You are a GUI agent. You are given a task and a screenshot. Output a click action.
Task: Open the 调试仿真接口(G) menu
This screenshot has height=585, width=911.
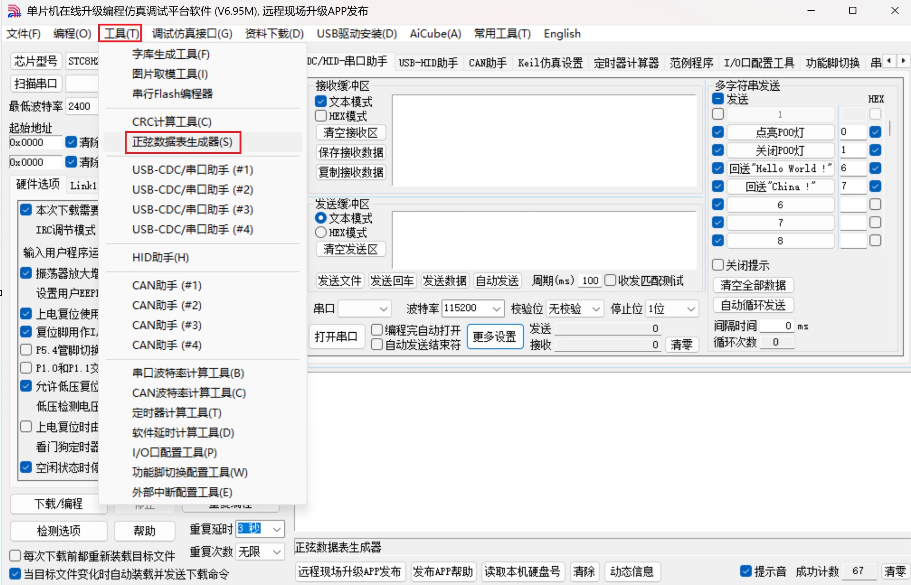(x=192, y=34)
